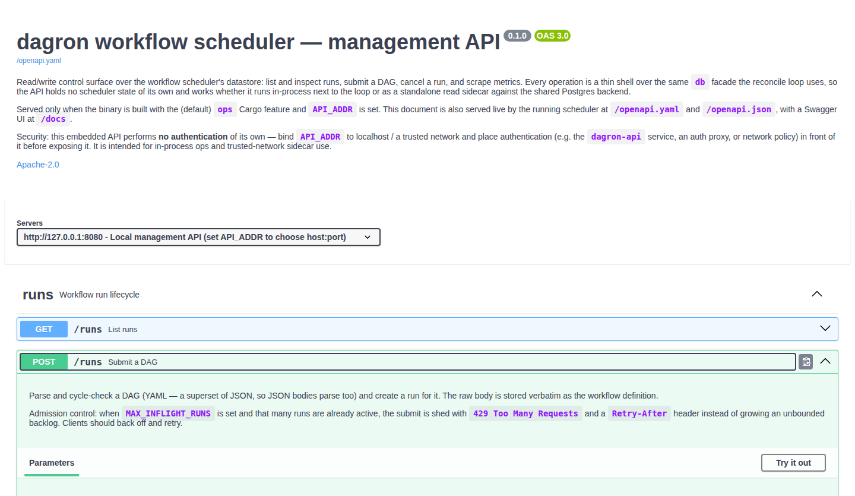Copy the POST /runs path to clipboard

click(806, 361)
